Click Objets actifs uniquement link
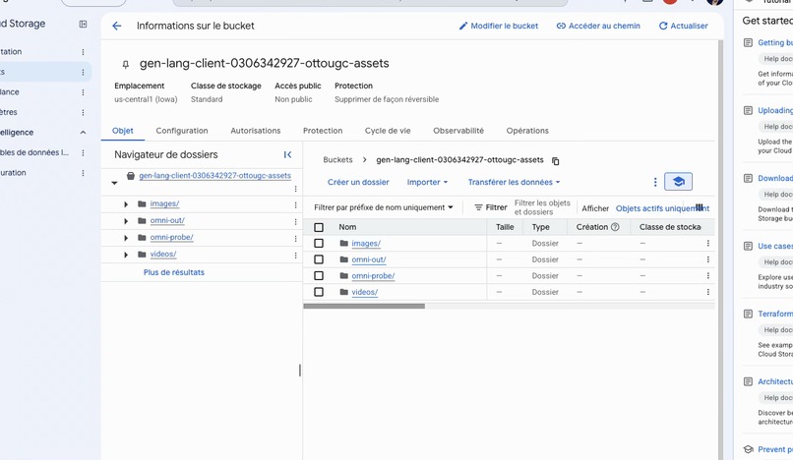The width and height of the screenshot is (793, 460). pyautogui.click(x=662, y=208)
